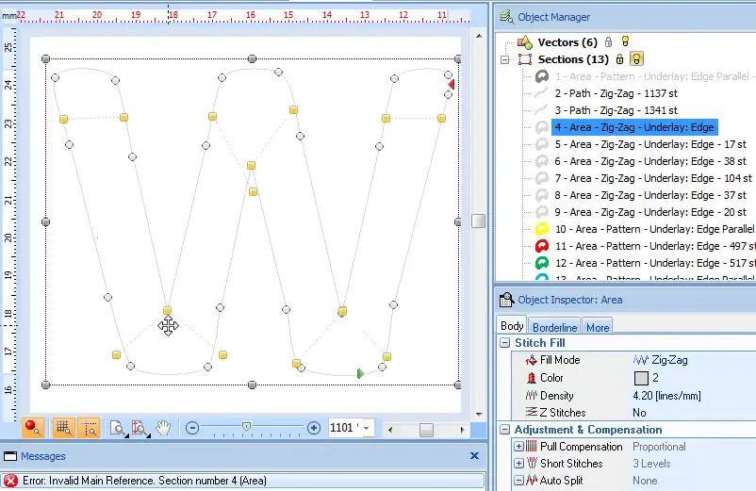Toggle the guideline zoom button beside grid

[89, 428]
